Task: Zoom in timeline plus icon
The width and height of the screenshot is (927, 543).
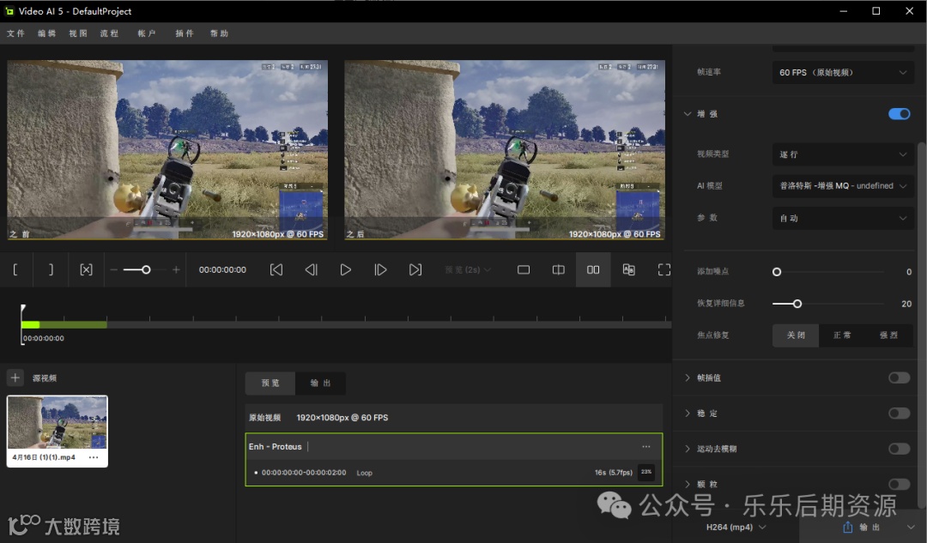Action: (176, 270)
